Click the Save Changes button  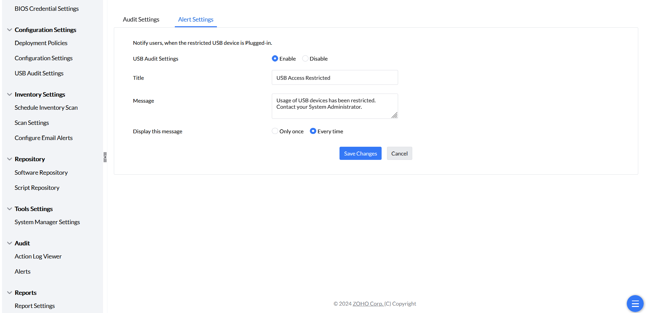click(x=360, y=153)
